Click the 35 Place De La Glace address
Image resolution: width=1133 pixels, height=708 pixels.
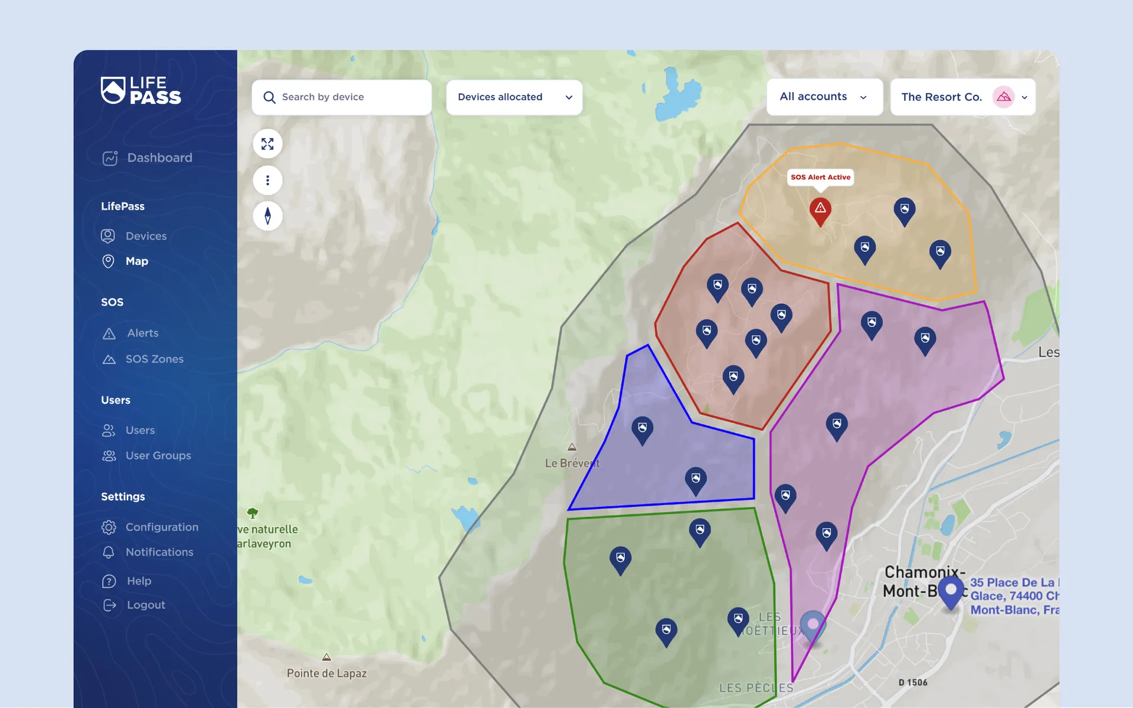[1014, 596]
